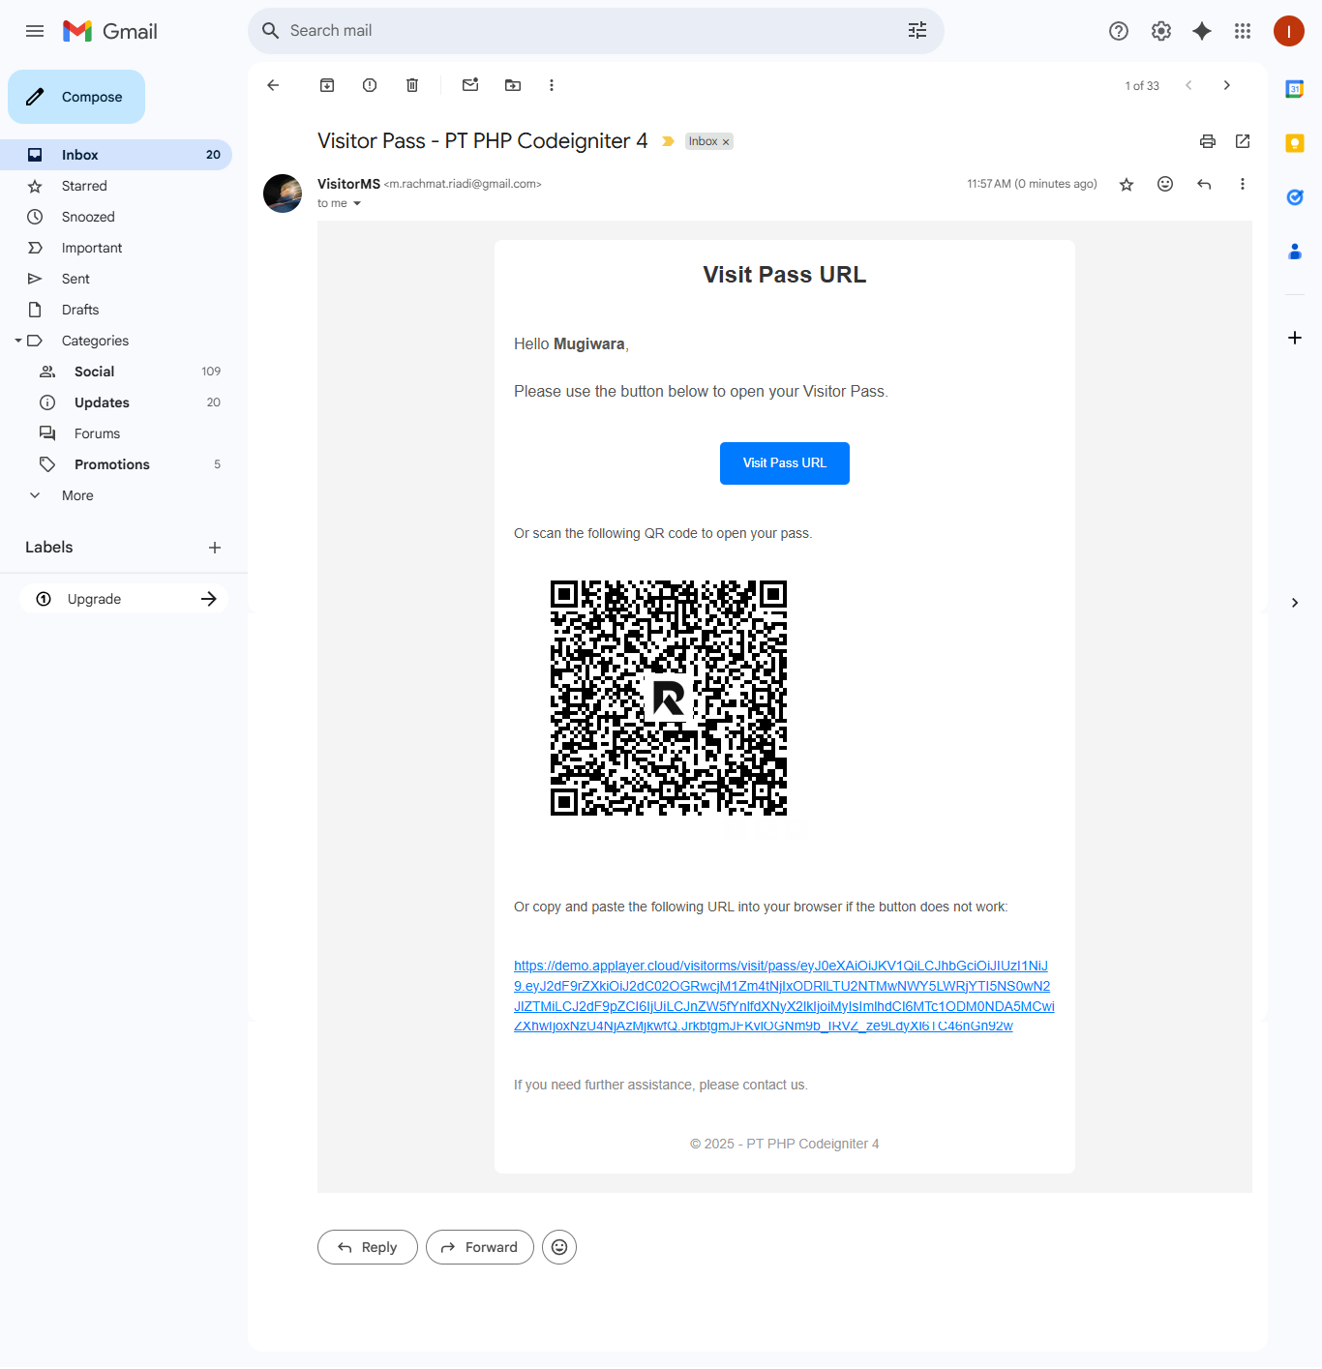Open the toolbar more options menu
Screen dimensions: 1322x1369
(x=552, y=85)
